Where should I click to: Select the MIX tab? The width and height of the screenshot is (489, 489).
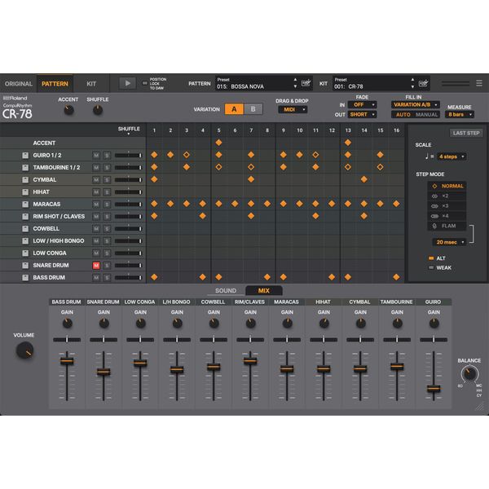pyautogui.click(x=264, y=290)
